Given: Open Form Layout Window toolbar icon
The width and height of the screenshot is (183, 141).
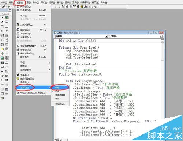Looking at the screenshot, I should [71, 7].
